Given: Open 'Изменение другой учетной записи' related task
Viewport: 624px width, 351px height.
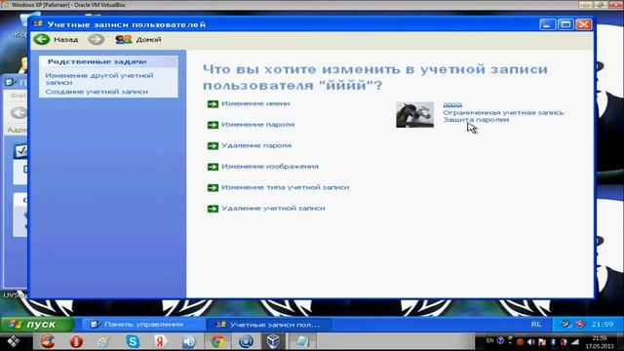Looking at the screenshot, I should point(99,79).
